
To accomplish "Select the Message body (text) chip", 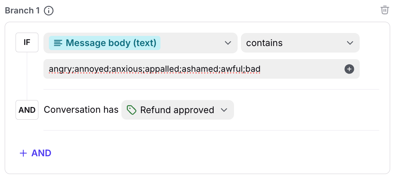I will tap(105, 43).
